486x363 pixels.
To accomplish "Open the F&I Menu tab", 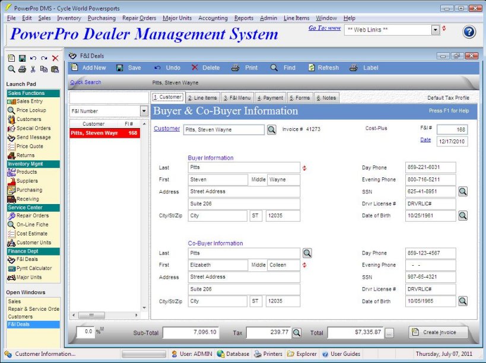I will point(237,98).
